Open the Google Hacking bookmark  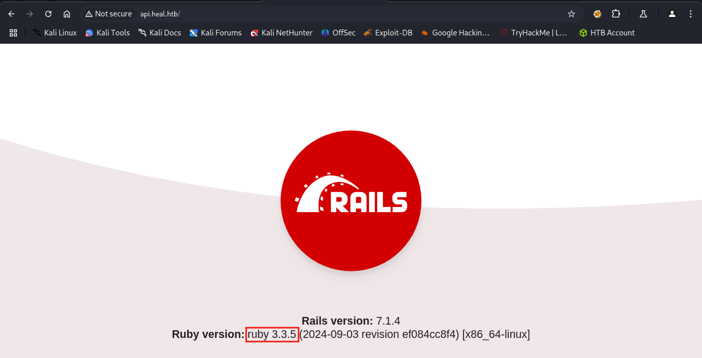(x=455, y=33)
